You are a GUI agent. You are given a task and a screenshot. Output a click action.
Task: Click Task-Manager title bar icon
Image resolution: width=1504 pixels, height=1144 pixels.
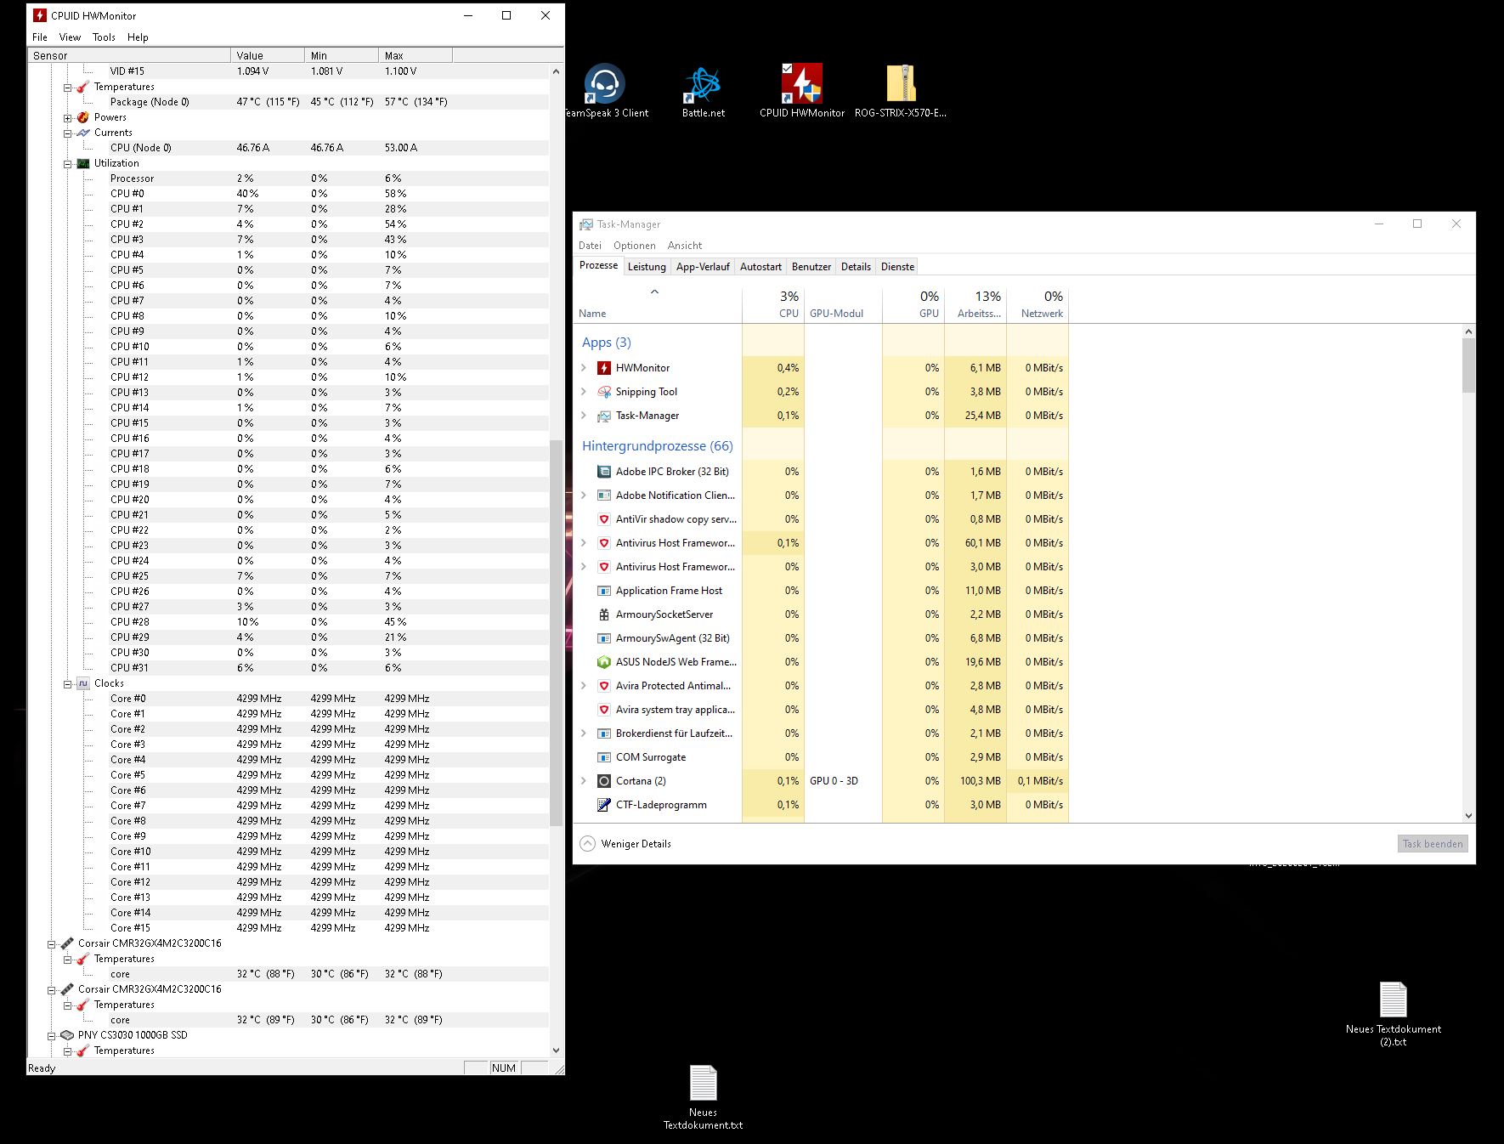(586, 224)
